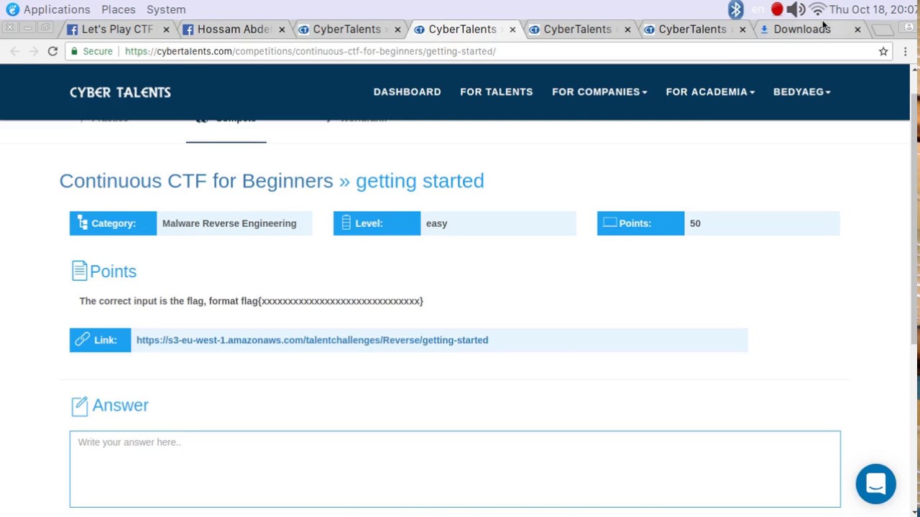Click the Cyber Talents logo
Image resolution: width=920 pixels, height=517 pixels.
point(120,92)
